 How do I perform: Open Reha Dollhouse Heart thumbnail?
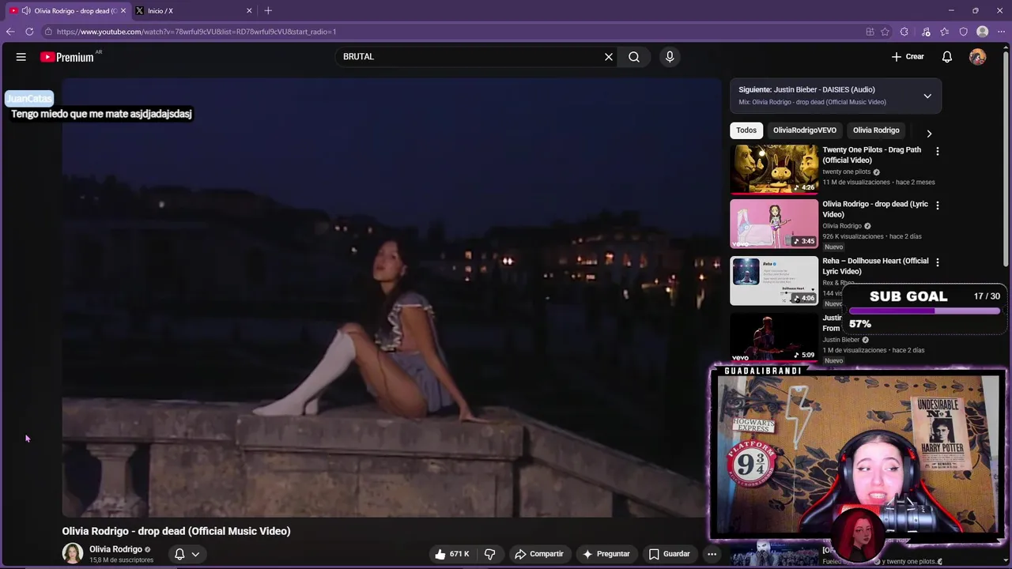774,281
